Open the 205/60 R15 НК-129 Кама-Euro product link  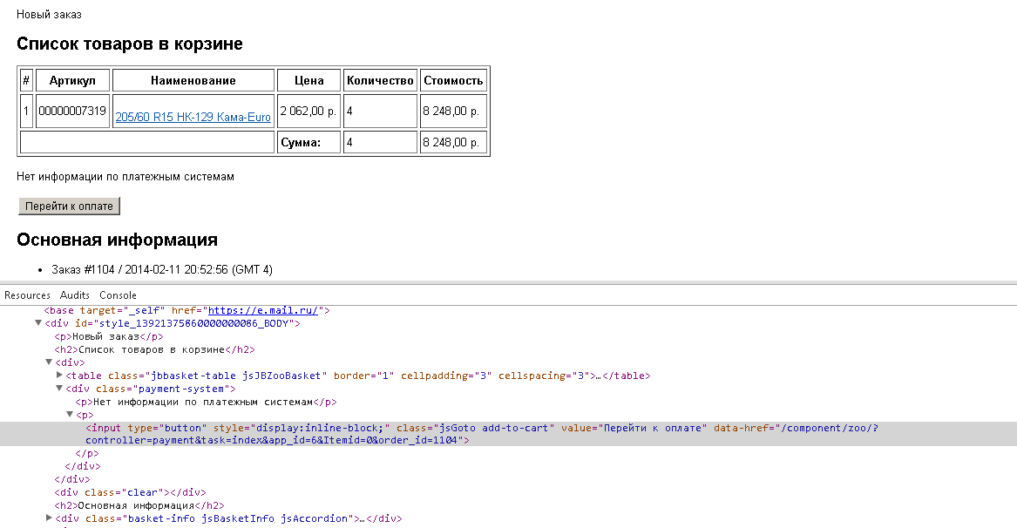click(193, 117)
